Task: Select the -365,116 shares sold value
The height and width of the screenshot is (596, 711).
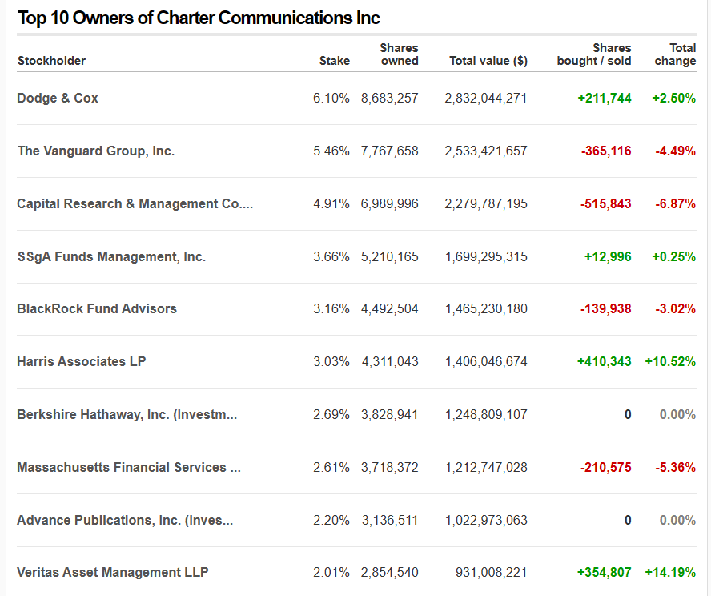Action: tap(606, 151)
